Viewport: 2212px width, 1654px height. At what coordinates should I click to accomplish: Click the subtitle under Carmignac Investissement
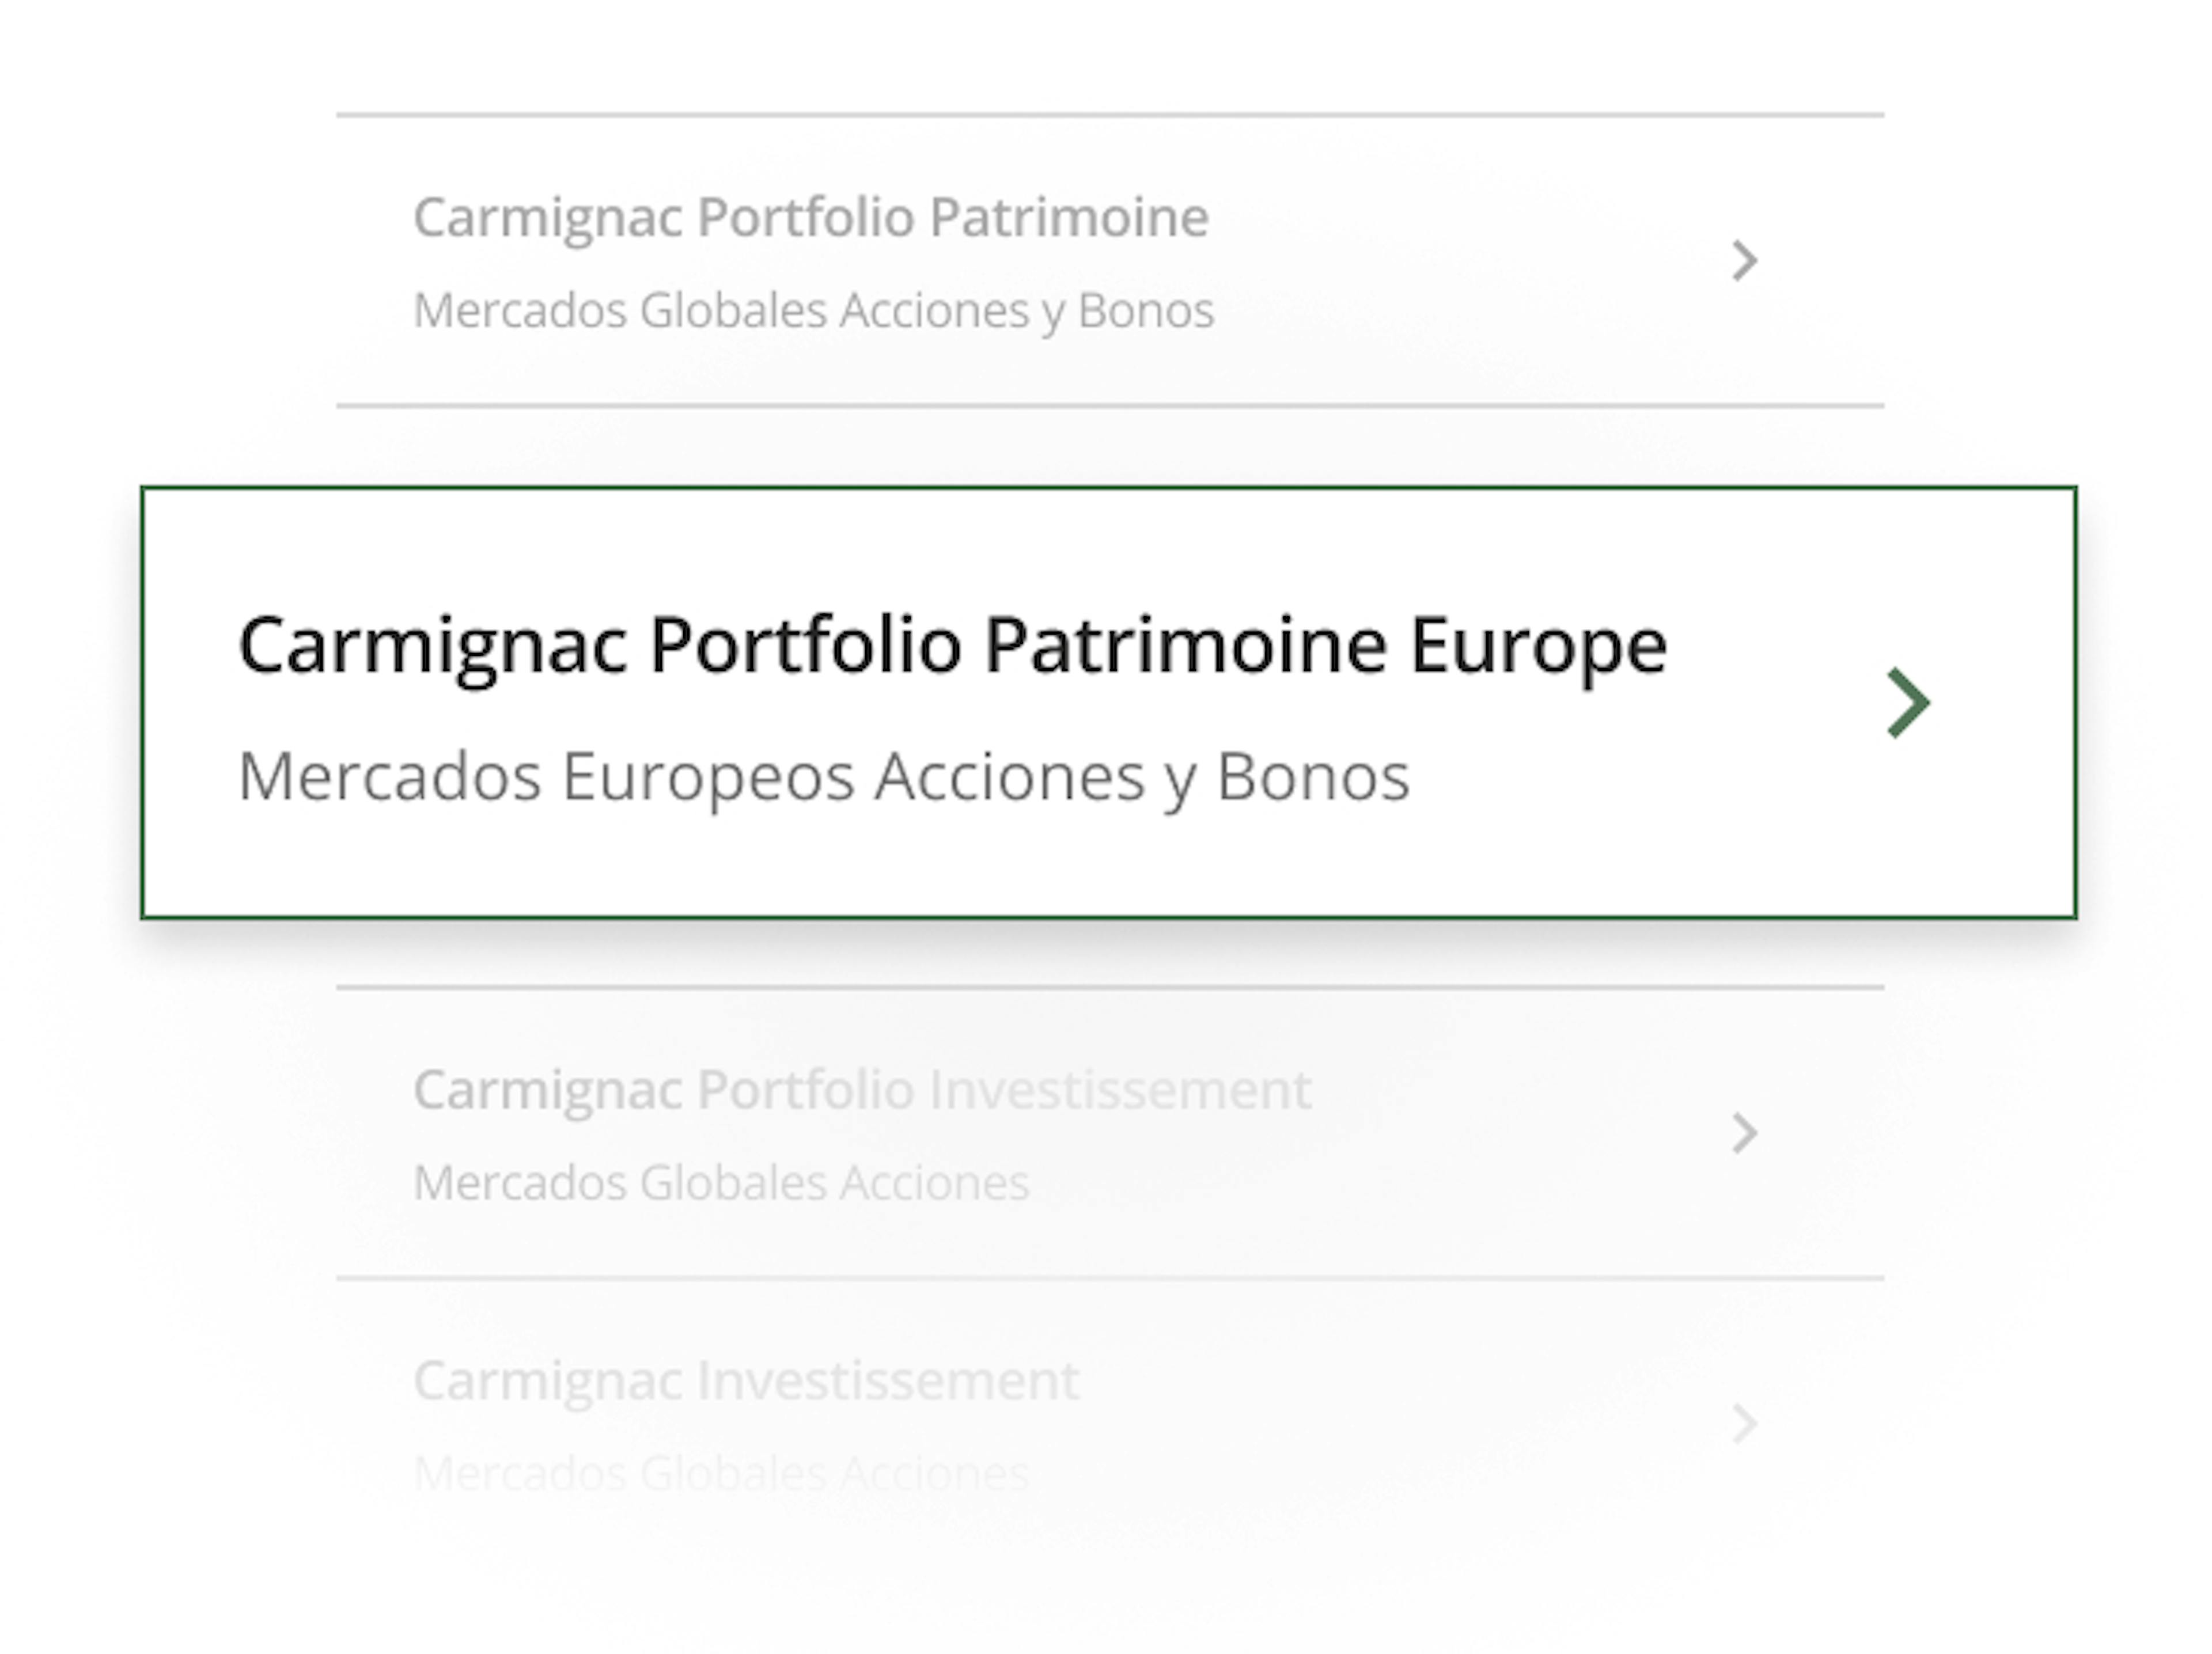pos(720,1472)
